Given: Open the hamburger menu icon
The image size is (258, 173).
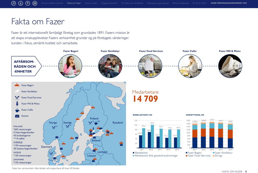Looking at the screenshot, I should [x=35, y=3].
